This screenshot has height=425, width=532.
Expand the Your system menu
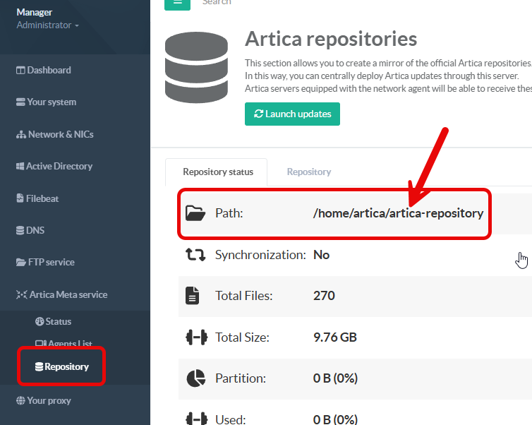click(x=51, y=102)
